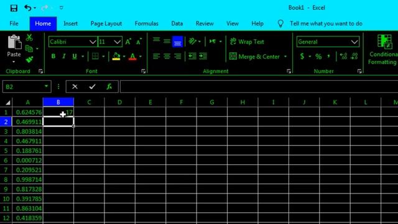This screenshot has width=398, height=224.
Task: Toggle Italic formatting
Action: [64, 56]
